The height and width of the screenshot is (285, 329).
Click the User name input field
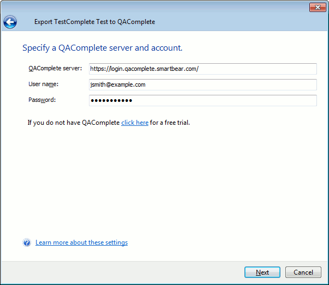coord(202,84)
